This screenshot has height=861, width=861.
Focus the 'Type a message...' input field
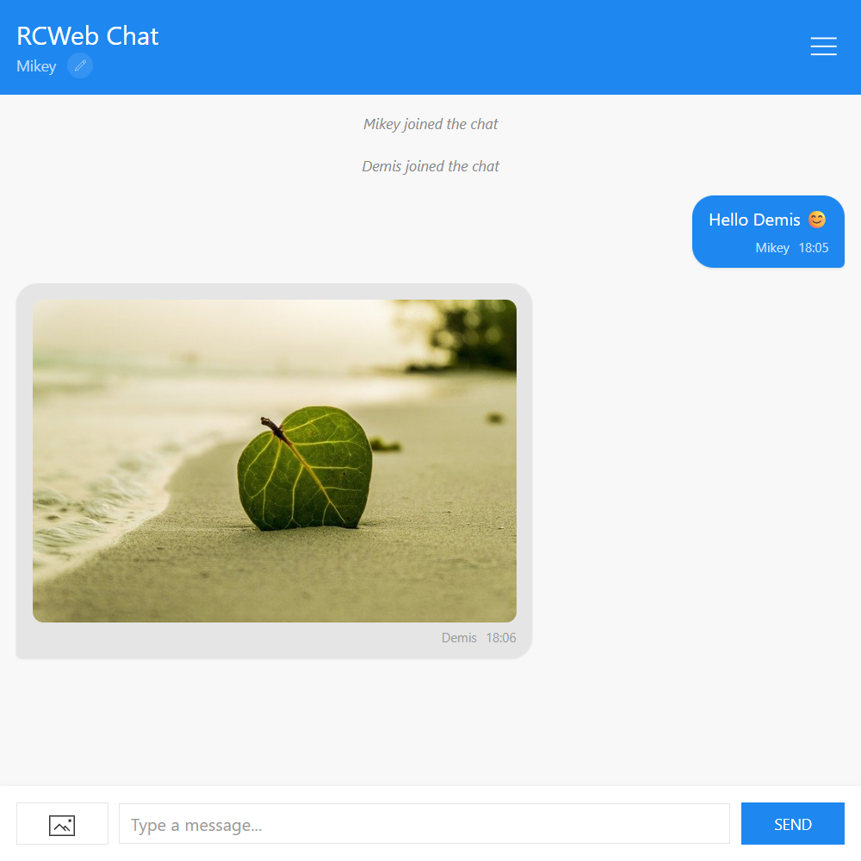424,824
